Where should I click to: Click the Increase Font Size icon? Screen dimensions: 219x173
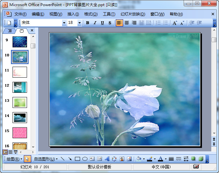pos(175,23)
